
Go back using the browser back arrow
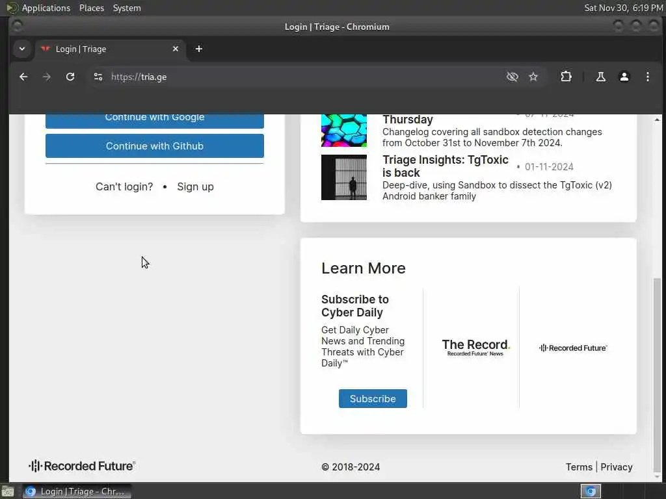coord(23,77)
